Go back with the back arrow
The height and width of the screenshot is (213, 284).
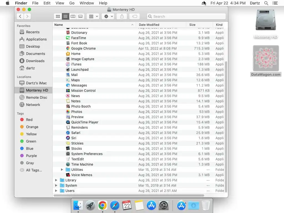(20, 16)
